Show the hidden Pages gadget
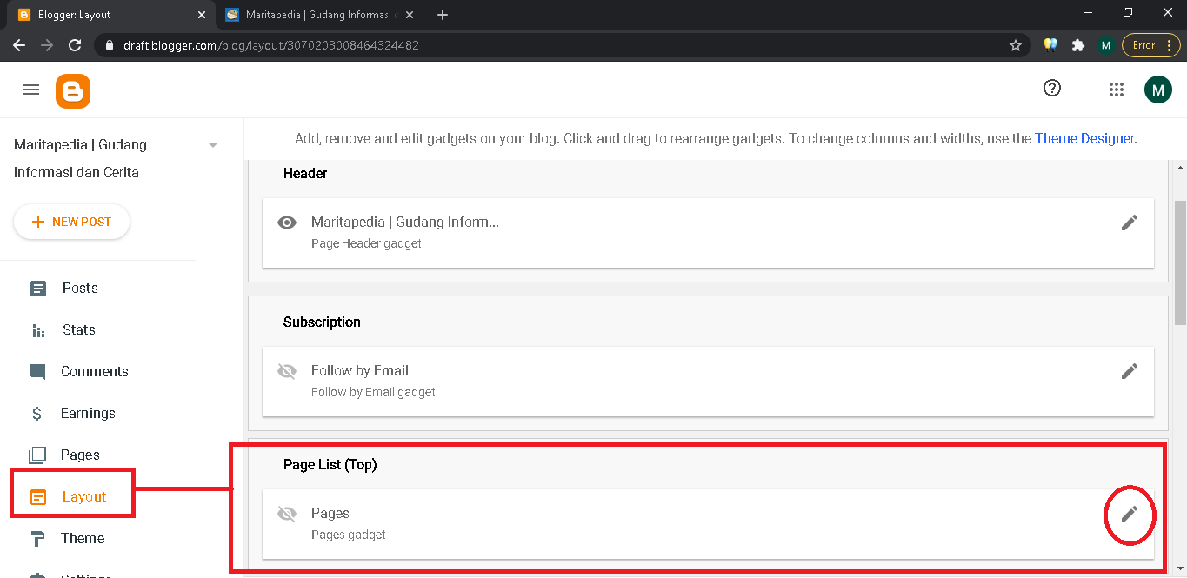The height and width of the screenshot is (578, 1187). click(x=287, y=514)
